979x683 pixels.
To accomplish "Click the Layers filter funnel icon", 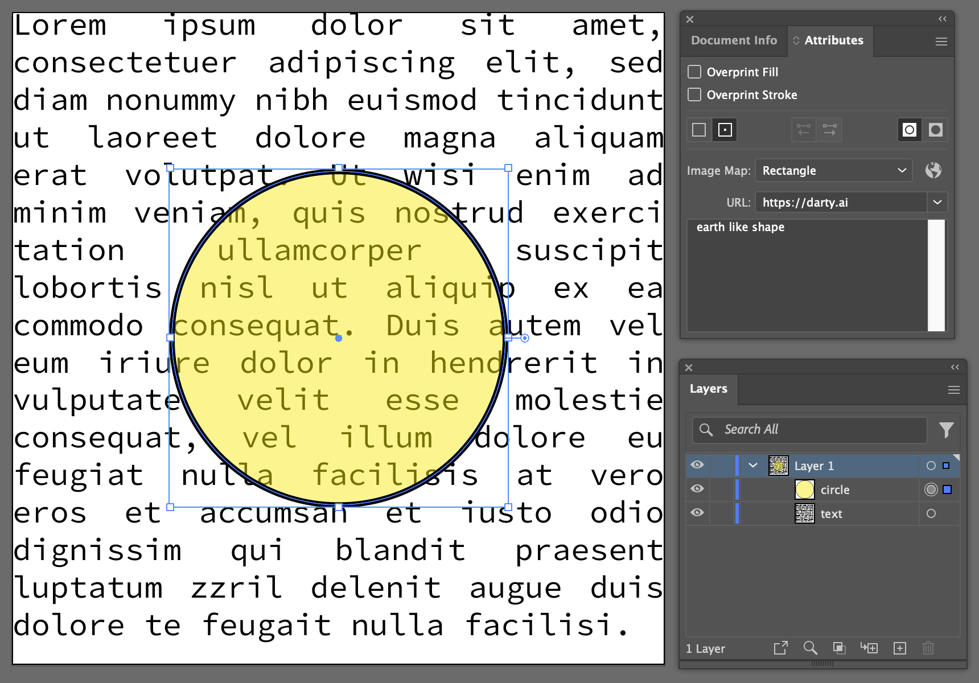I will coord(946,430).
